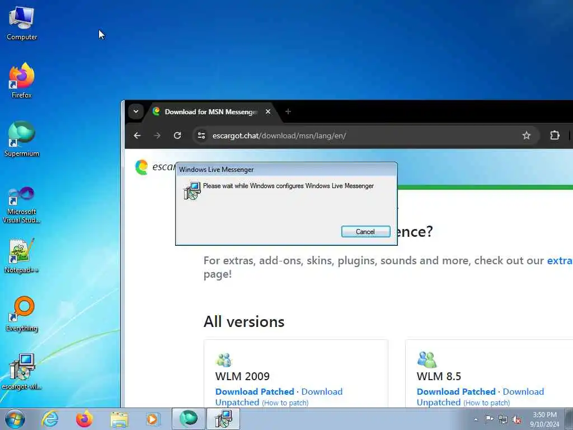Select the escargot-wlm installer desktop file

tap(22, 372)
